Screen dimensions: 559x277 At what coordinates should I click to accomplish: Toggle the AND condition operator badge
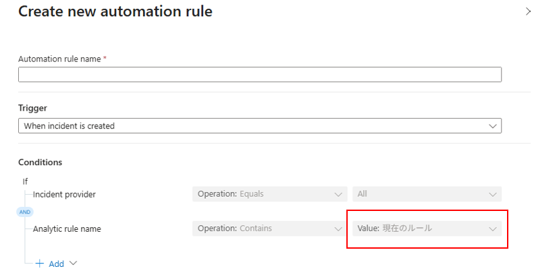(24, 212)
